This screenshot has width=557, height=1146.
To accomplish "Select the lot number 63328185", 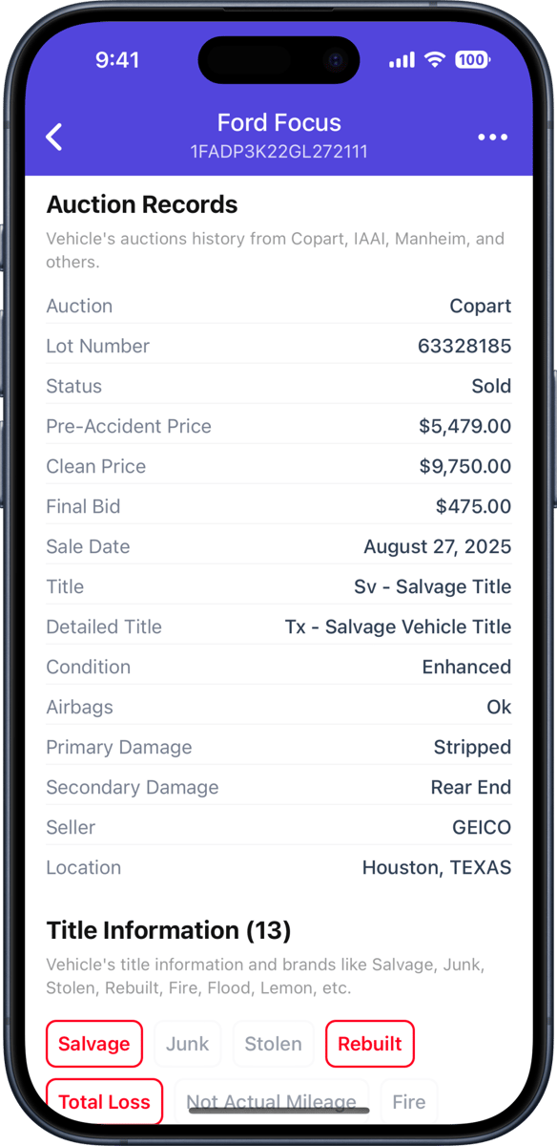I will click(466, 346).
